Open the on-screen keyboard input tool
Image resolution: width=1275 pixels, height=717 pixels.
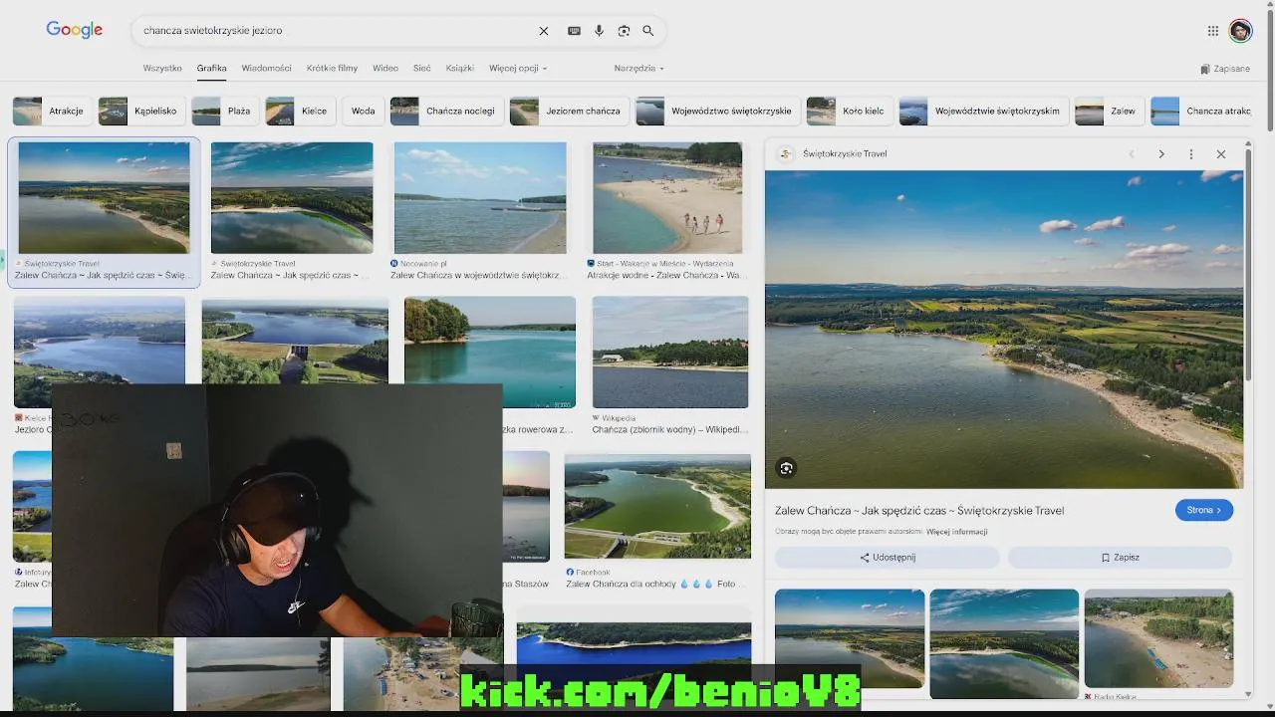tap(574, 31)
